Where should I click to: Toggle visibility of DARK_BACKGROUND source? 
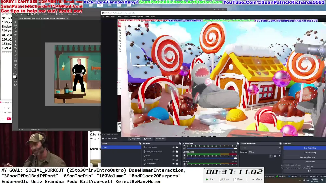(x=173, y=151)
